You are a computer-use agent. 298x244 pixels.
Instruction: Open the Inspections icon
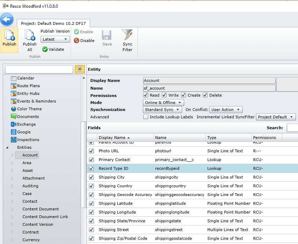(14, 140)
